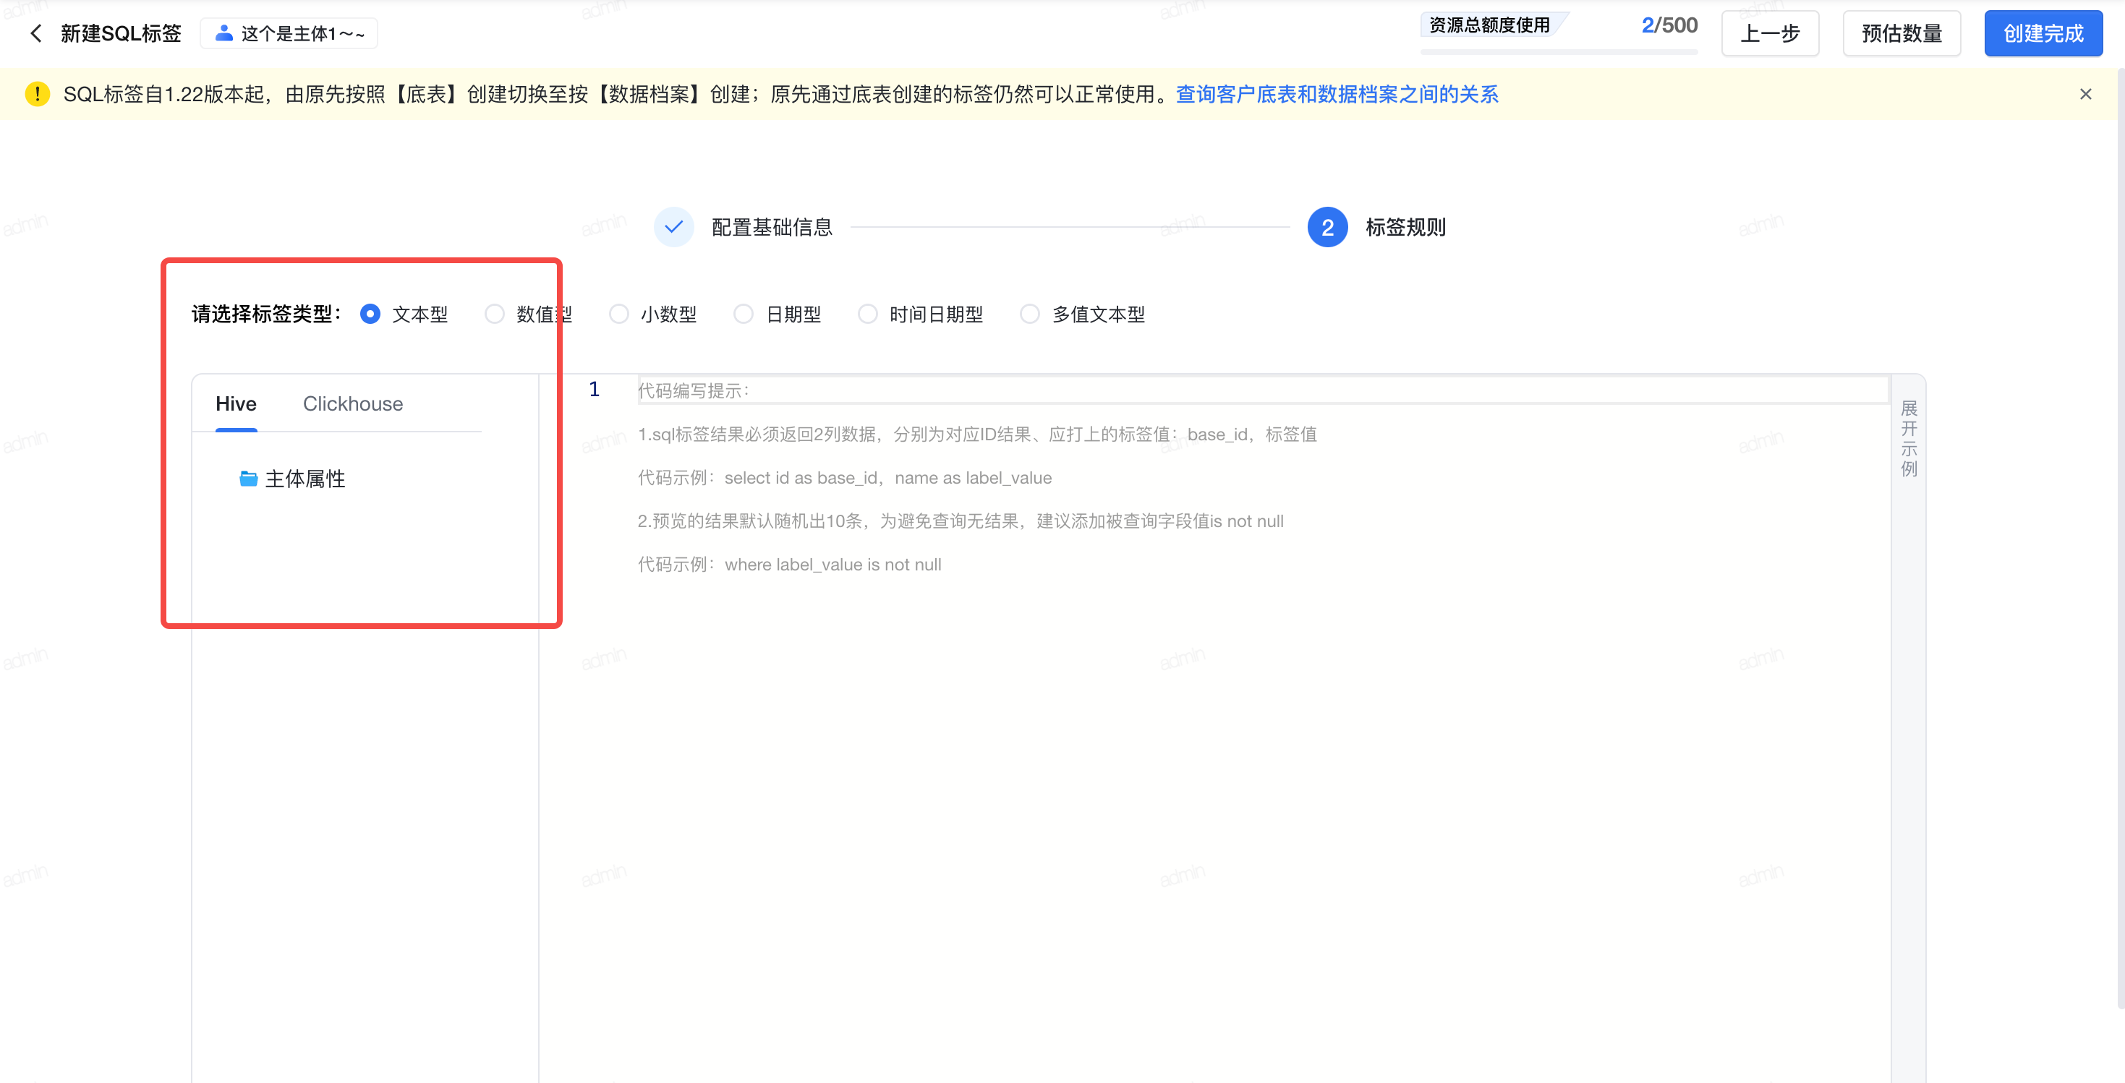2125x1083 pixels.
Task: Dismiss the yellow notice with the X
Action: [2085, 94]
